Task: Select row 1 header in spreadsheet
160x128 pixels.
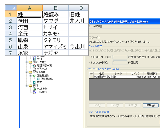Action: [11, 14]
